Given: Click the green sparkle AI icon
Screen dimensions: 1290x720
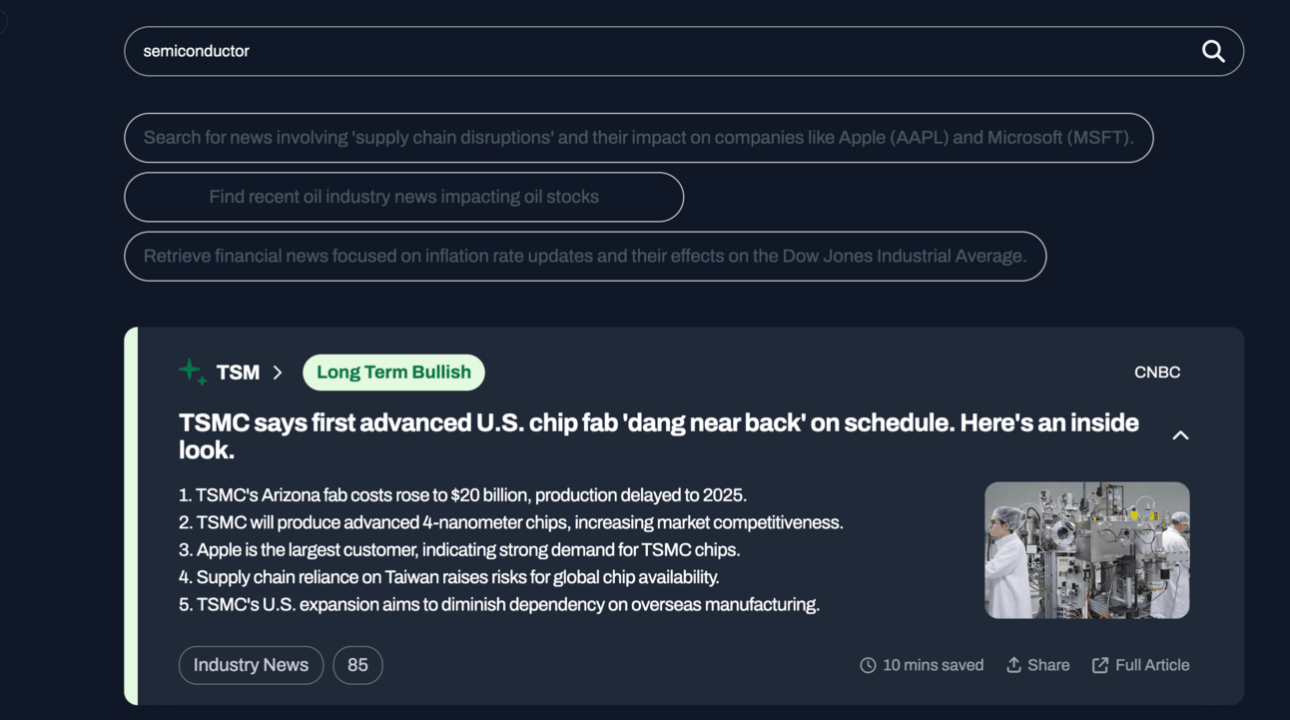Looking at the screenshot, I should click(x=193, y=372).
